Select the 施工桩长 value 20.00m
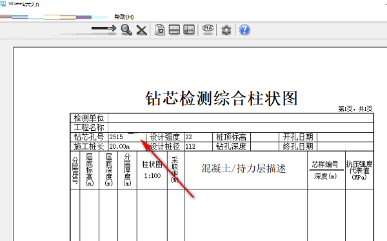This screenshot has width=387, height=241. [x=120, y=146]
